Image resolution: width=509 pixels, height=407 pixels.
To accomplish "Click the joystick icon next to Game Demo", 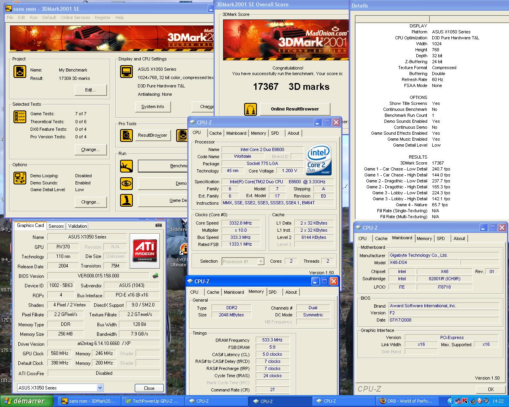I will [x=126, y=200].
